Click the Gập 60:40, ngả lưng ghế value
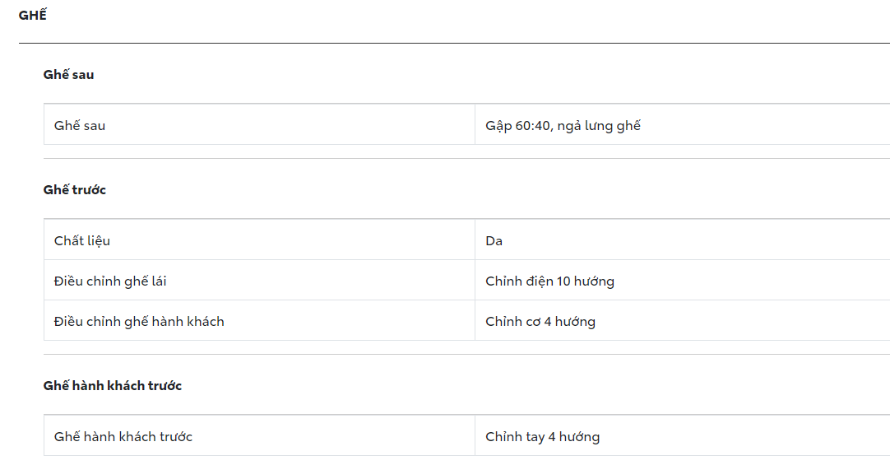 point(563,126)
